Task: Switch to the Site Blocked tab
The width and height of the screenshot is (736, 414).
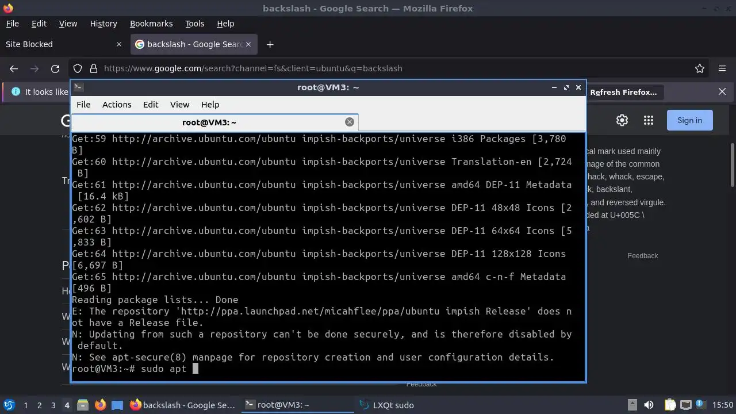Action: tap(63, 44)
